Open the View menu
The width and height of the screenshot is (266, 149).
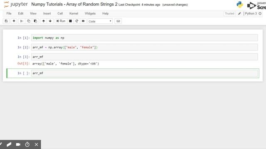[x=33, y=14]
